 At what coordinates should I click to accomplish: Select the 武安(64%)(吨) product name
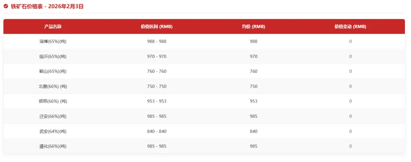[53, 132]
